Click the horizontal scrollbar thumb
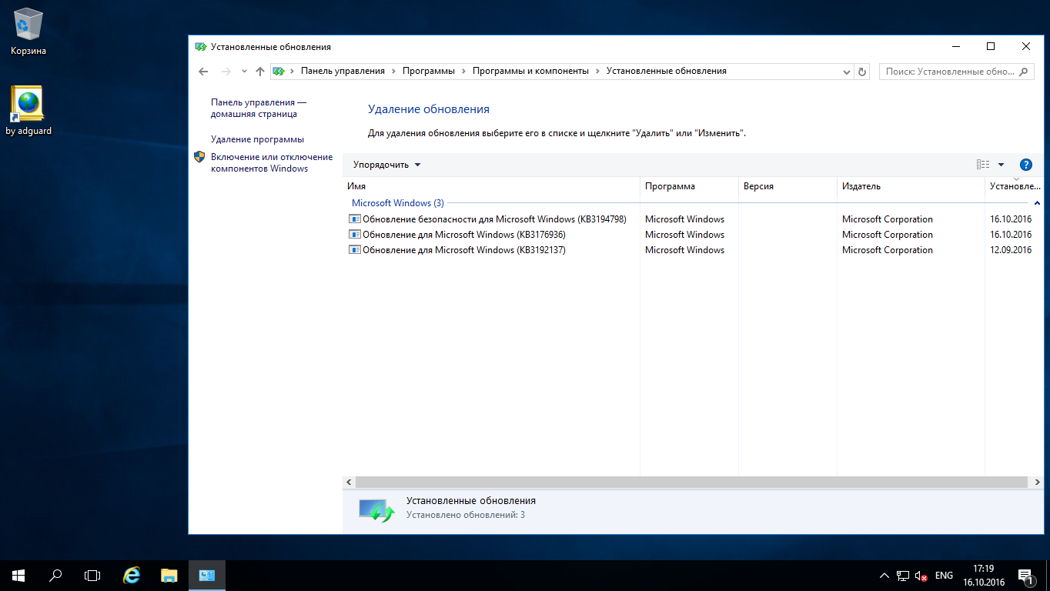1050x591 pixels. pyautogui.click(x=692, y=482)
